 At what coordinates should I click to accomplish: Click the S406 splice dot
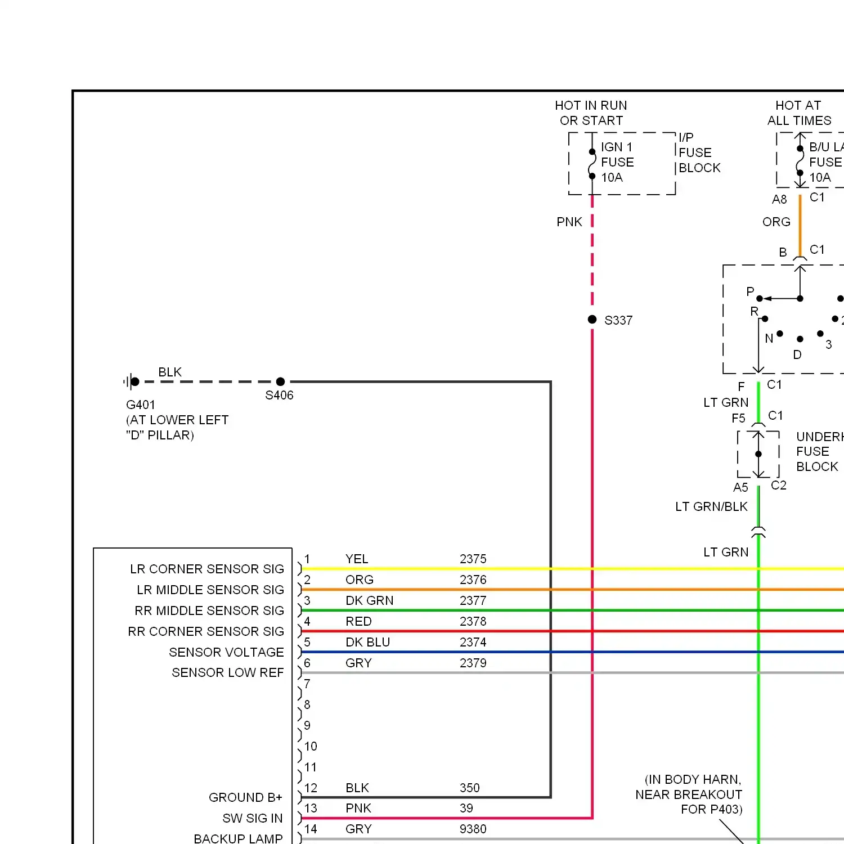pos(281,381)
